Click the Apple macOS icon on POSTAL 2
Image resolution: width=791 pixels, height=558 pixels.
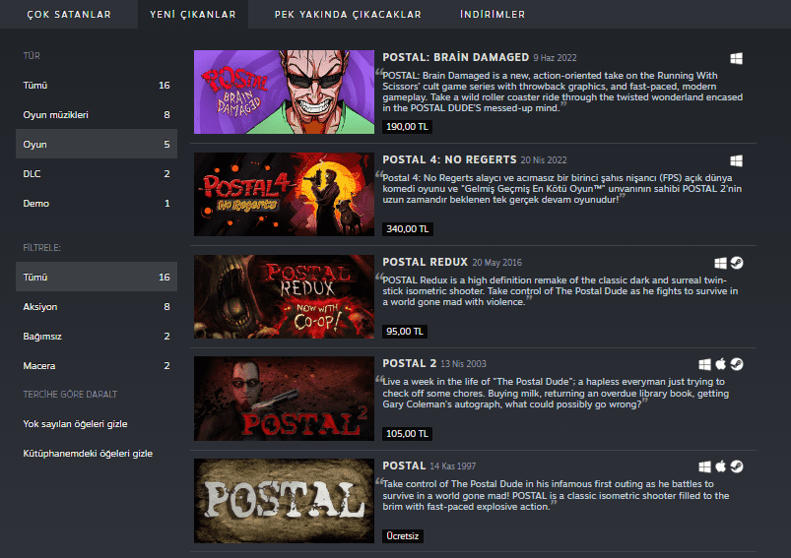pyautogui.click(x=721, y=364)
